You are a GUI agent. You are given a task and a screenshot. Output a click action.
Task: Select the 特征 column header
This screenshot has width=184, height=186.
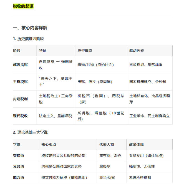[43, 51]
